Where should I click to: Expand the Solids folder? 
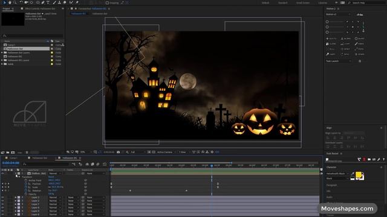[2, 64]
